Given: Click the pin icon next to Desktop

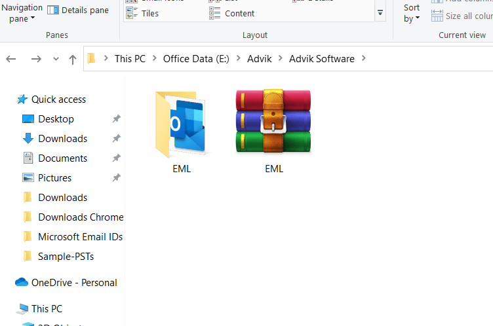Looking at the screenshot, I should (116, 118).
